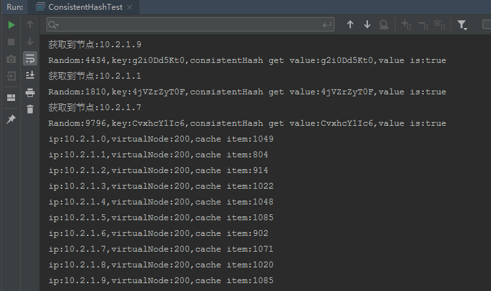Click the Exit icon in left sidebar

11,76
